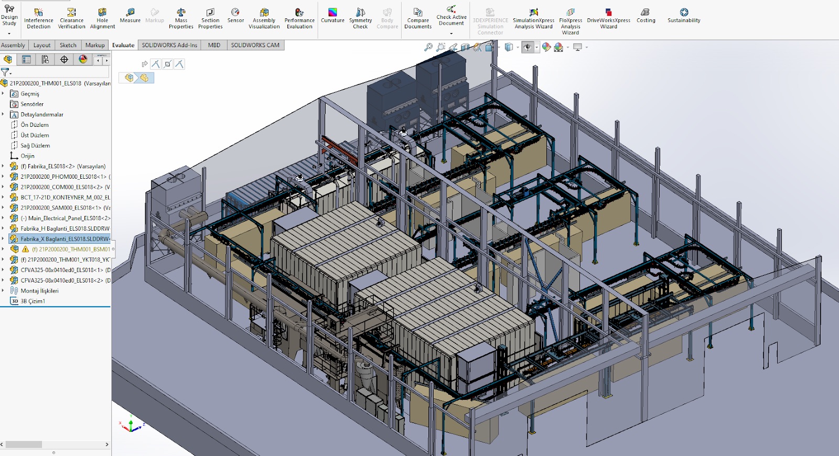Viewport: 839px width, 456px height.
Task: Open the Check Active Document dropdown arrow
Action: pos(451,34)
